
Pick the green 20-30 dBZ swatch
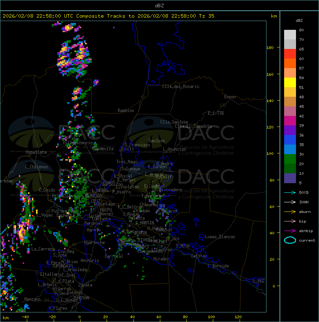click(x=290, y=159)
